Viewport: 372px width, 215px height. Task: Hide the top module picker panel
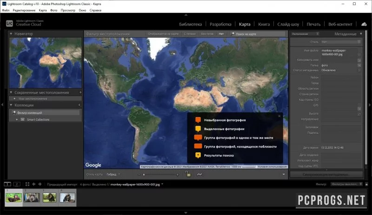186,15
